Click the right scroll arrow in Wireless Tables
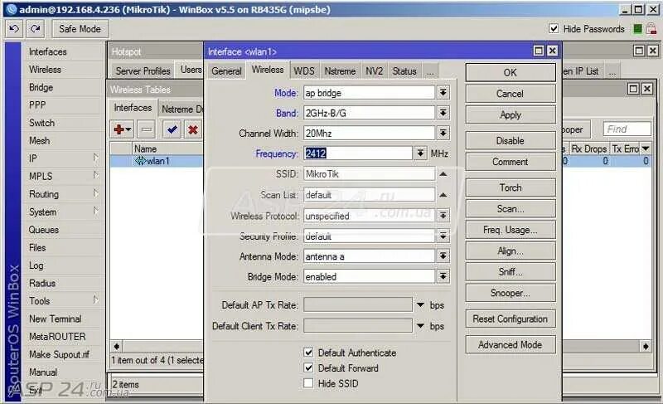 coord(646,346)
